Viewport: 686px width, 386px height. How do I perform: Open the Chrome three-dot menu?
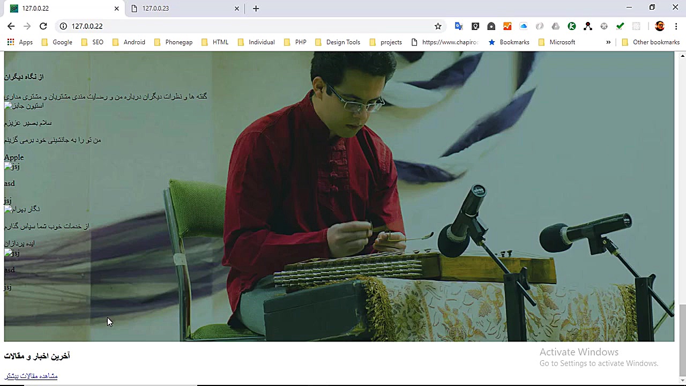click(x=676, y=26)
